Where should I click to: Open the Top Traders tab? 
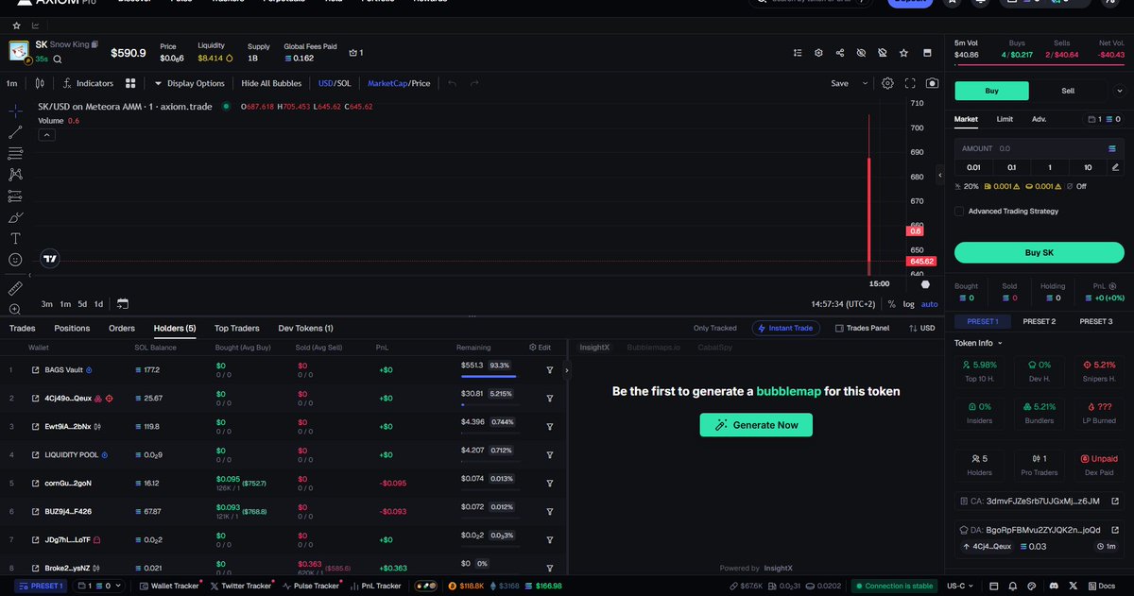tap(237, 328)
